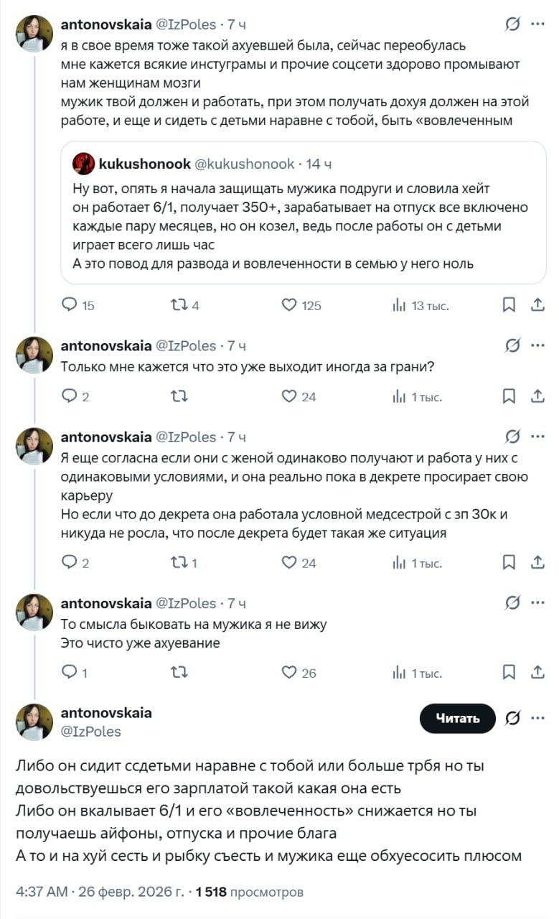Open Grok icon on the first tweet
Screen dimensions: 559x919
512,24
